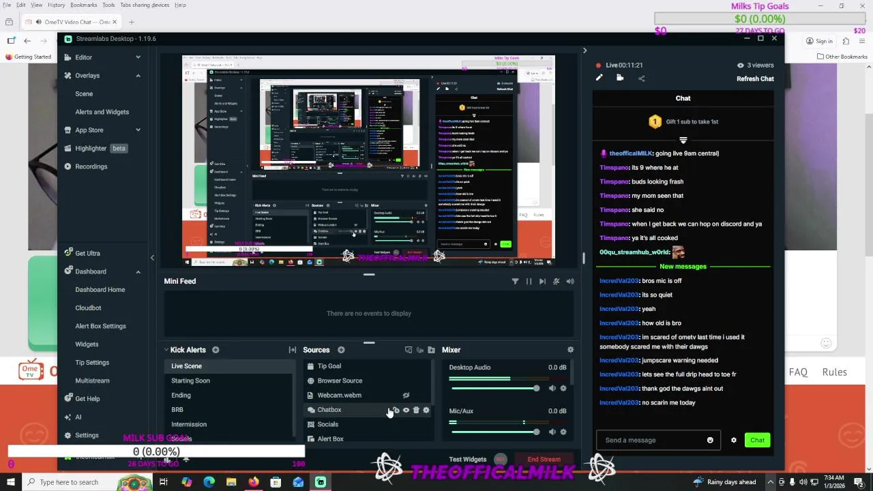Image resolution: width=873 pixels, height=491 pixels.
Task: Expand the App Store sidebar section
Action: (138, 130)
